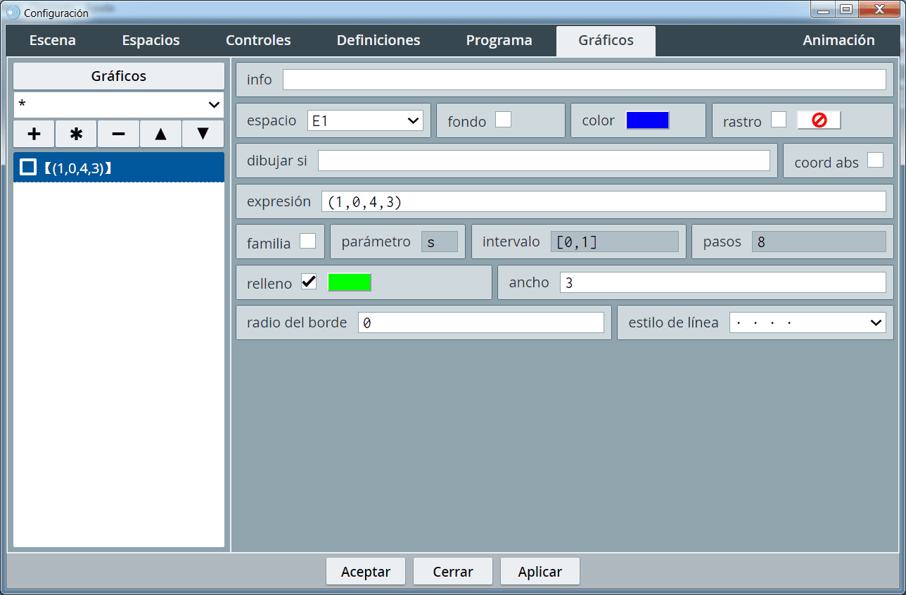Click the square icon beside (1,0,4,3)

tap(28, 167)
